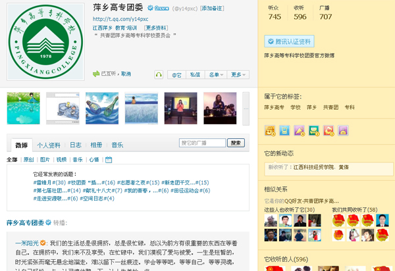Click the 取消 unfollow link
The image size is (395, 271).
tap(124, 74)
